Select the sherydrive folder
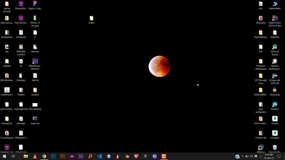 [x=7, y=120]
